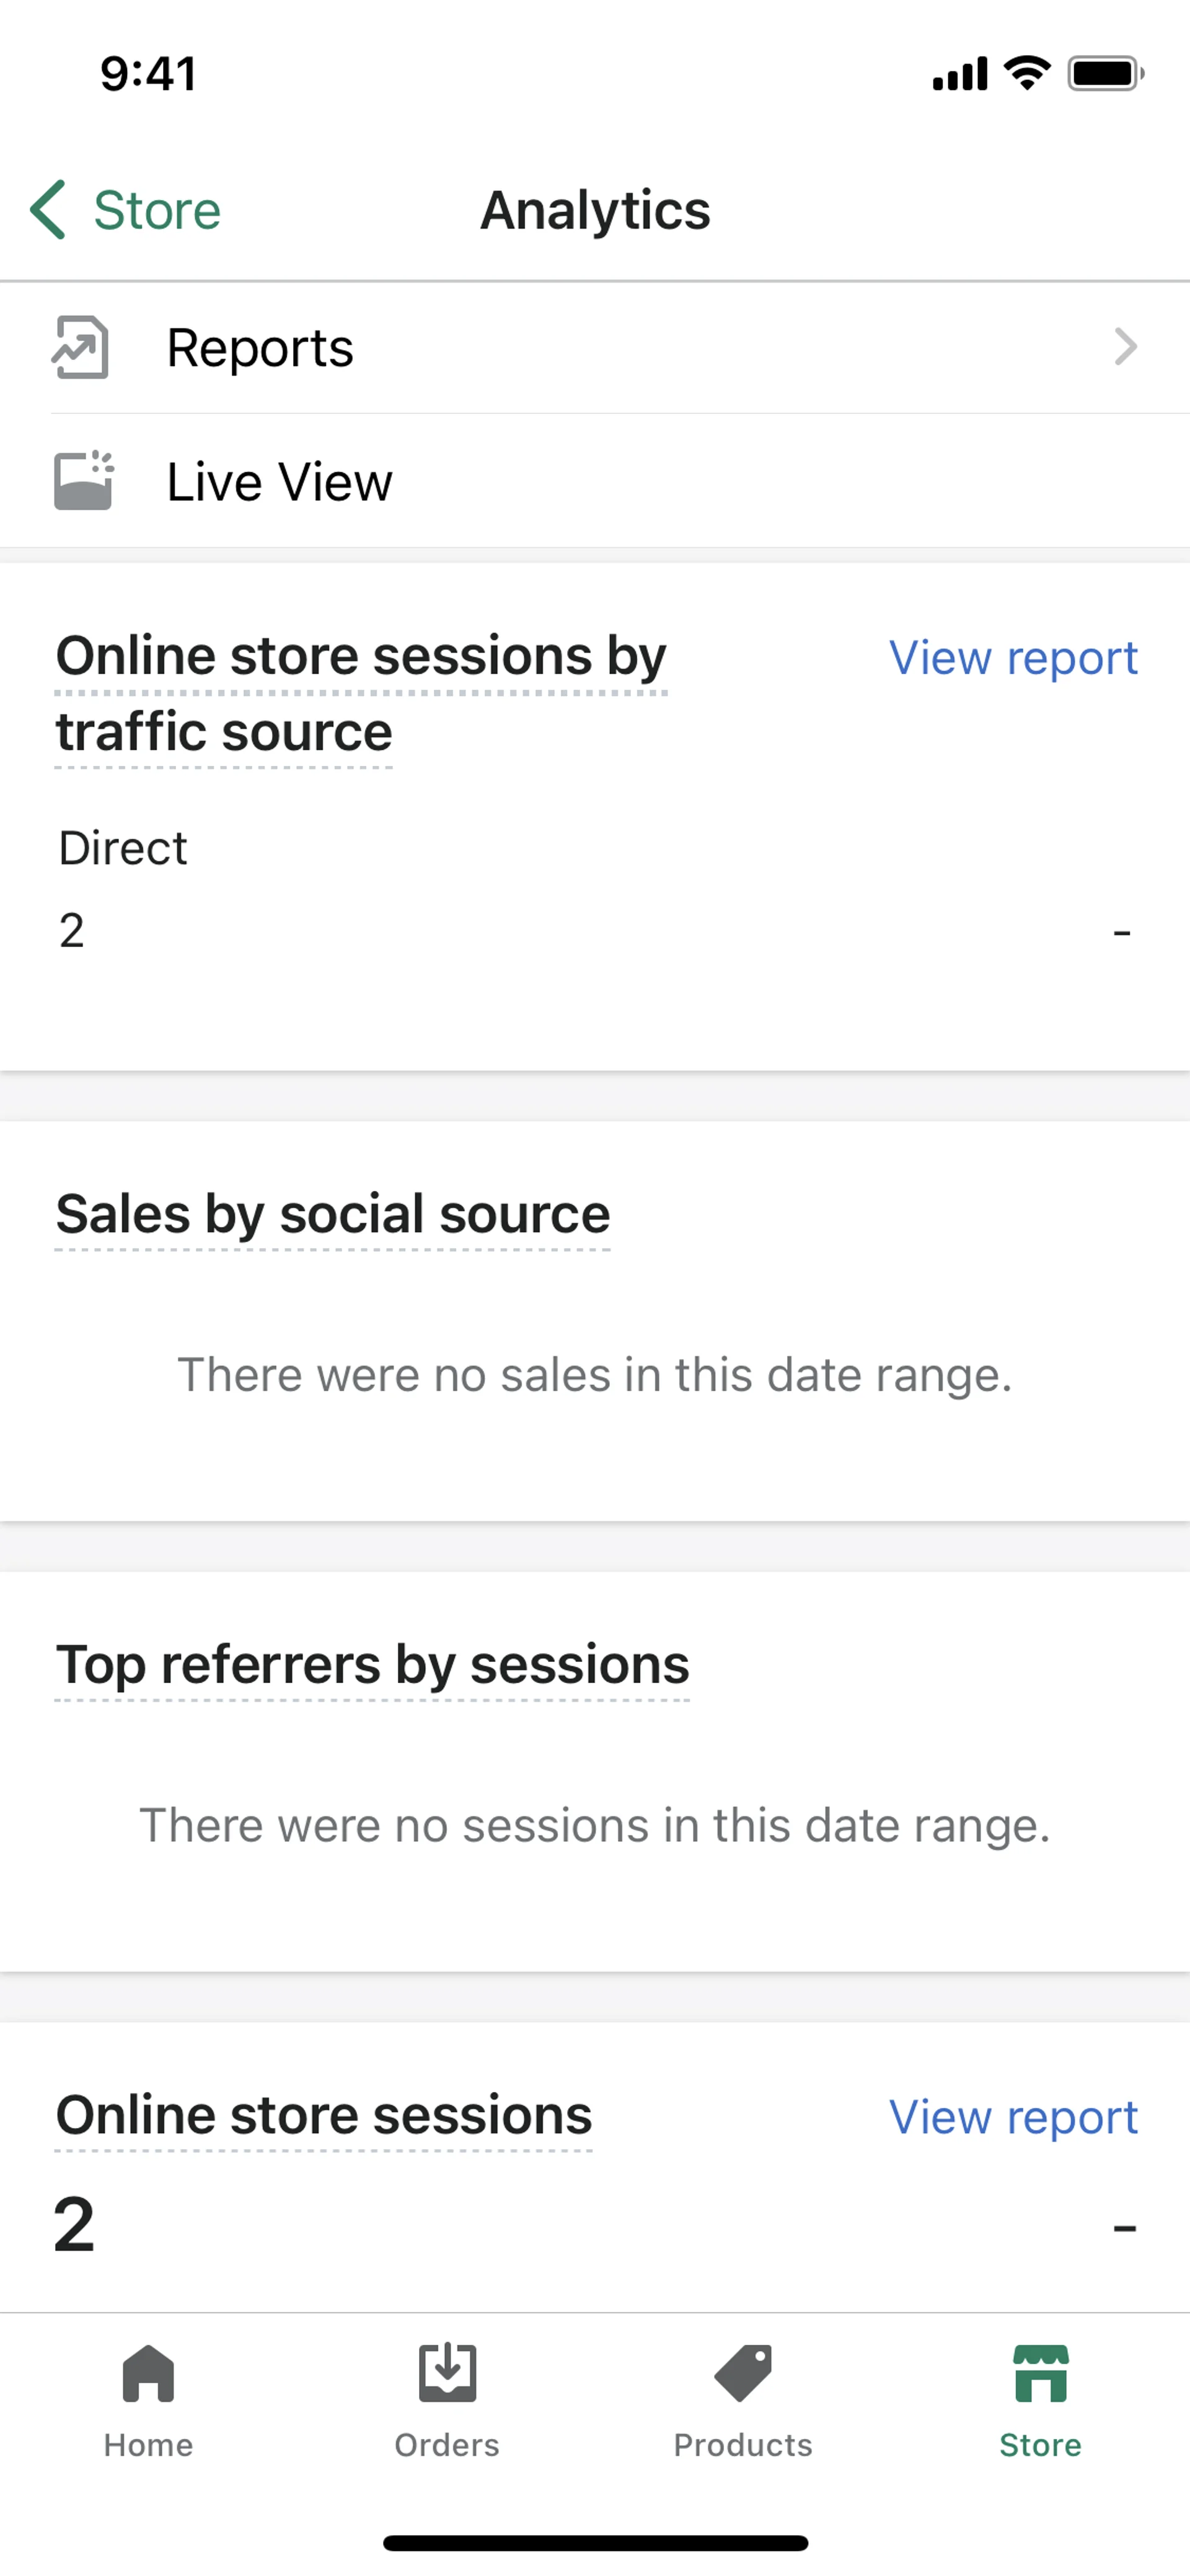Tap the Wi-Fi status icon
This screenshot has height=2576, width=1190.
click(1026, 73)
